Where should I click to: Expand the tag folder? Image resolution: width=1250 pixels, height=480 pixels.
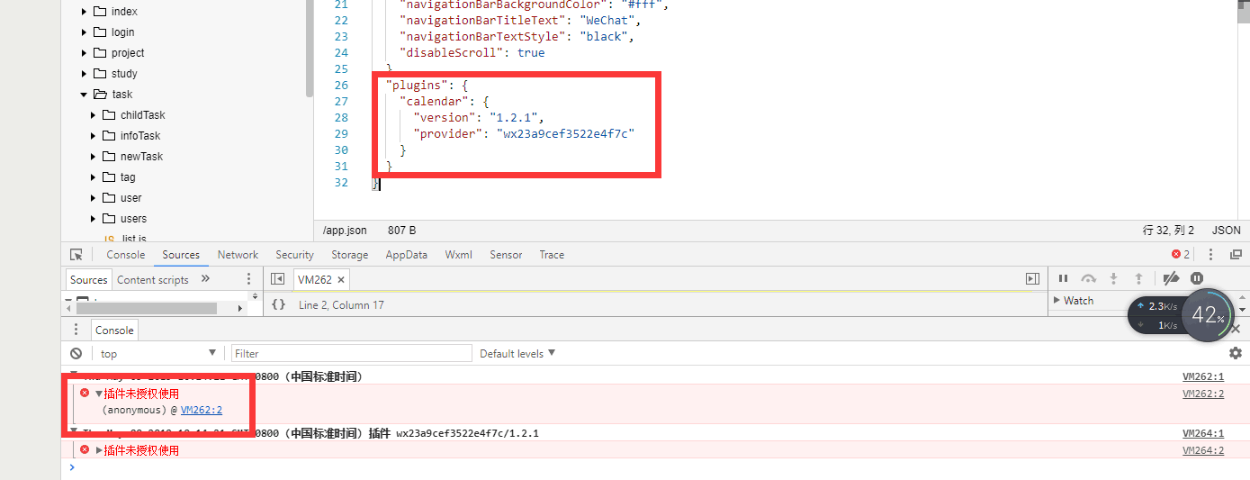click(x=94, y=177)
